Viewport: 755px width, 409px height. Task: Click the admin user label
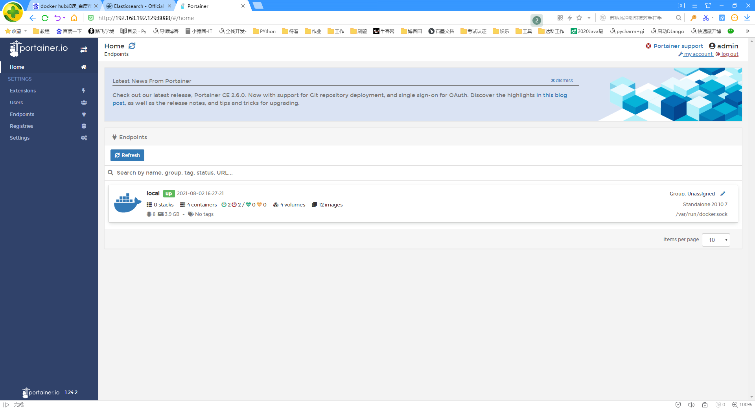724,46
